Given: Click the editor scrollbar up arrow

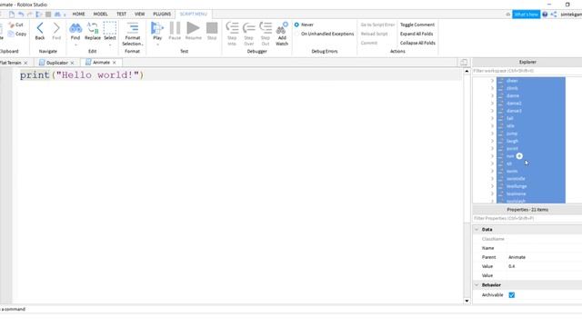Looking at the screenshot, I should pos(467,71).
